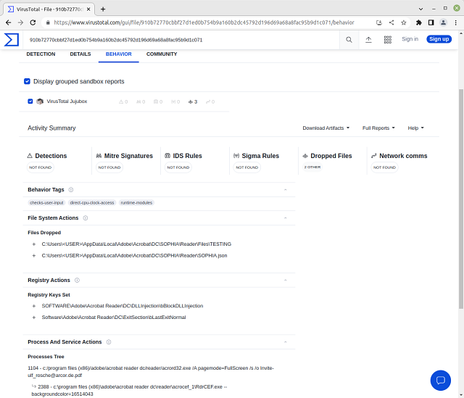This screenshot has width=464, height=398.
Task: Click the Sigma Rules summary heading
Action: pyautogui.click(x=260, y=156)
